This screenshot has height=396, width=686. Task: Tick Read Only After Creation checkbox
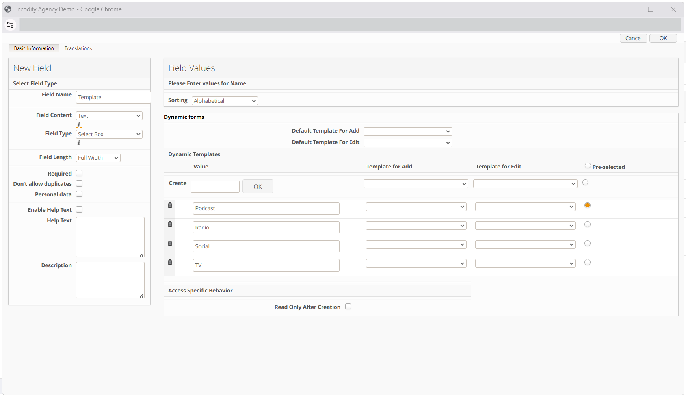coord(348,307)
